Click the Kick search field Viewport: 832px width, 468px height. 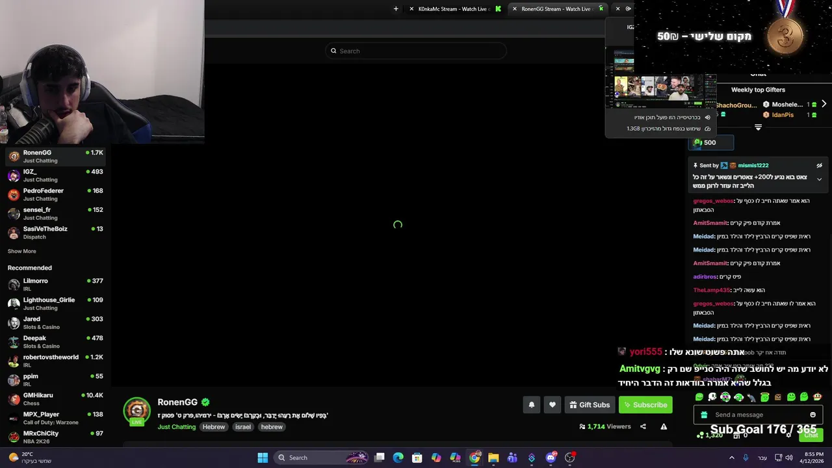pyautogui.click(x=416, y=51)
